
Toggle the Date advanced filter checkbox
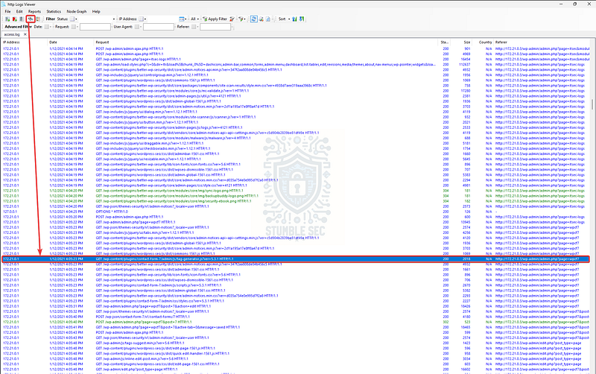[x=46, y=27]
